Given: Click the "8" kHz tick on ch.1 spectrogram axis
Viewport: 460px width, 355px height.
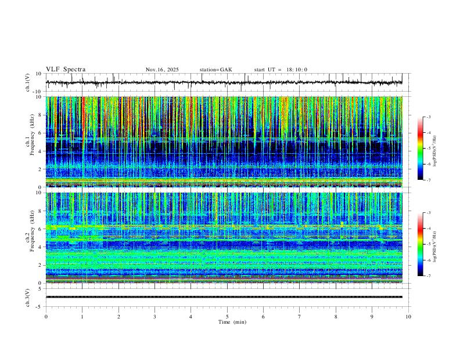Looking at the screenshot, I should click(40, 115).
